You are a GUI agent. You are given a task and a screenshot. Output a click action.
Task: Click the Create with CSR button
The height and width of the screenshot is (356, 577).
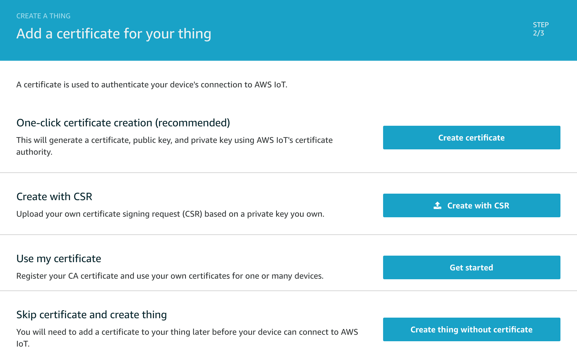[471, 205]
